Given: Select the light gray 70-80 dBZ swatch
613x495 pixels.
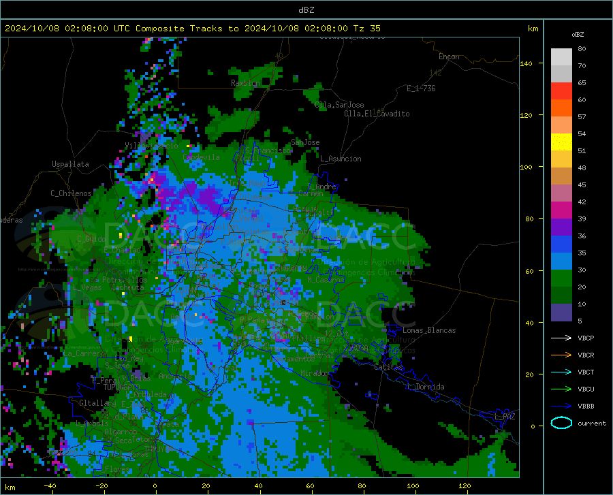Looking at the screenshot, I should click(561, 57).
